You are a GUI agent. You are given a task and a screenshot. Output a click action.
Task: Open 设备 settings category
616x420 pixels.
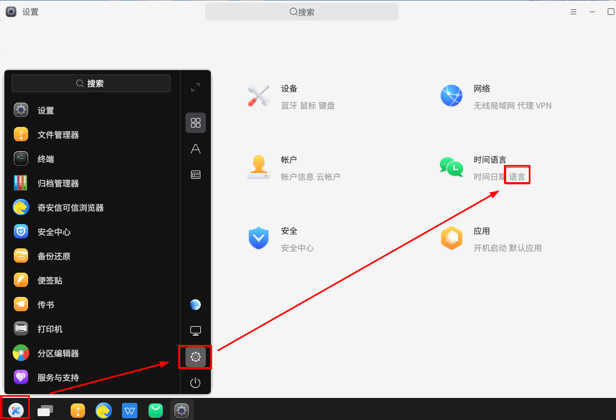(289, 88)
